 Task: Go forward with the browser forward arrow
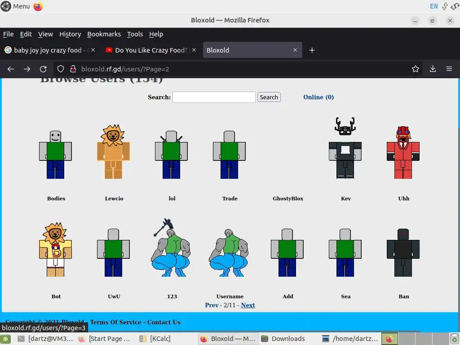point(27,69)
